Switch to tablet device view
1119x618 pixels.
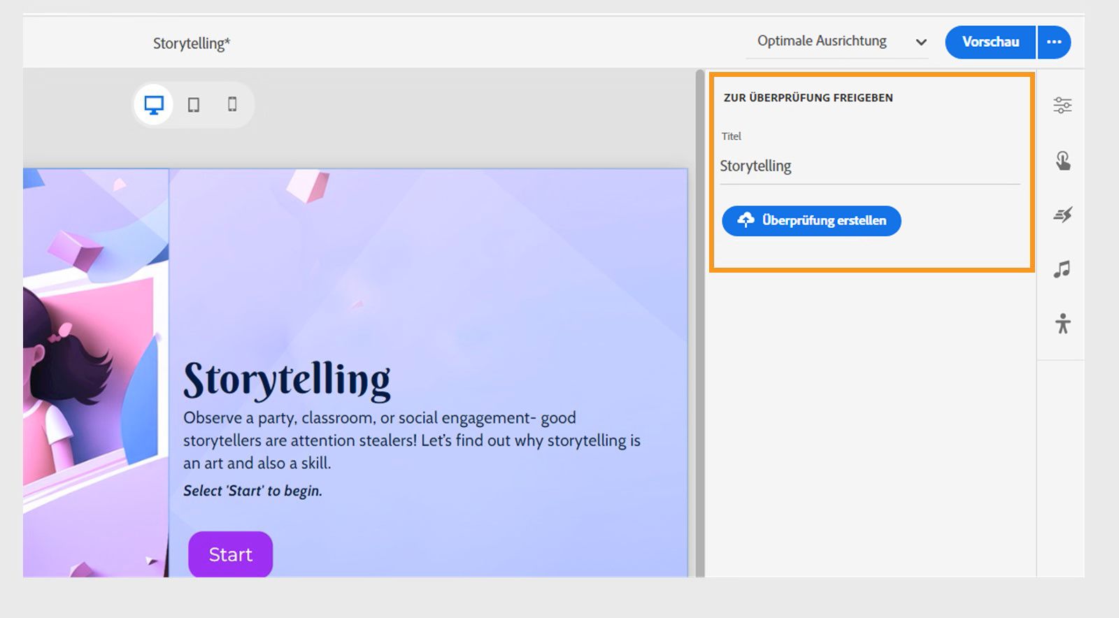194,105
